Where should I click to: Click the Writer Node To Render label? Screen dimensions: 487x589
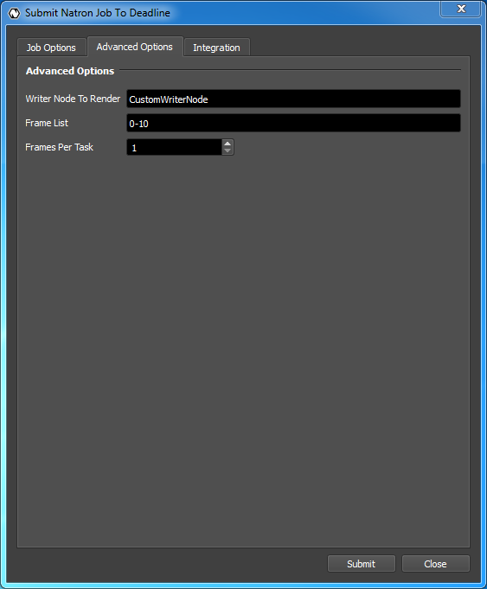tap(73, 99)
